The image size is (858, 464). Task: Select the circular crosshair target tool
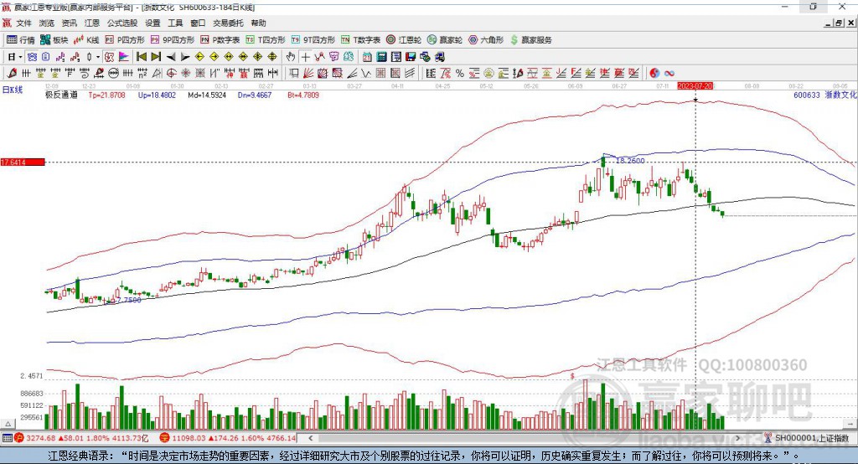tap(171, 73)
